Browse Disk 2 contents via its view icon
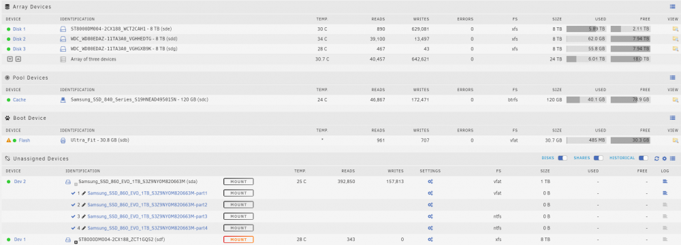 [675, 39]
